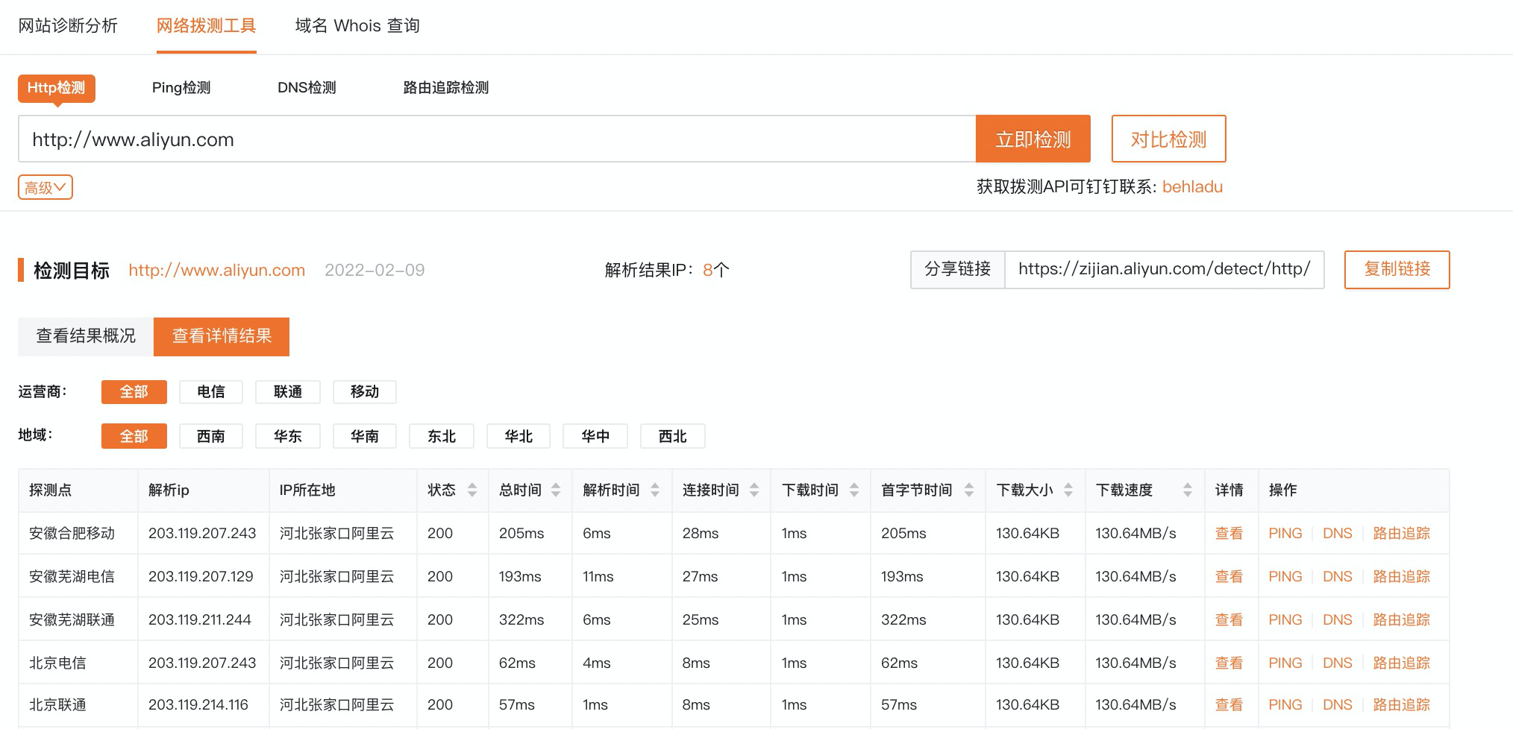1513x729 pixels.
Task: Run DNS for 北京电信 row
Action: pyautogui.click(x=1337, y=663)
